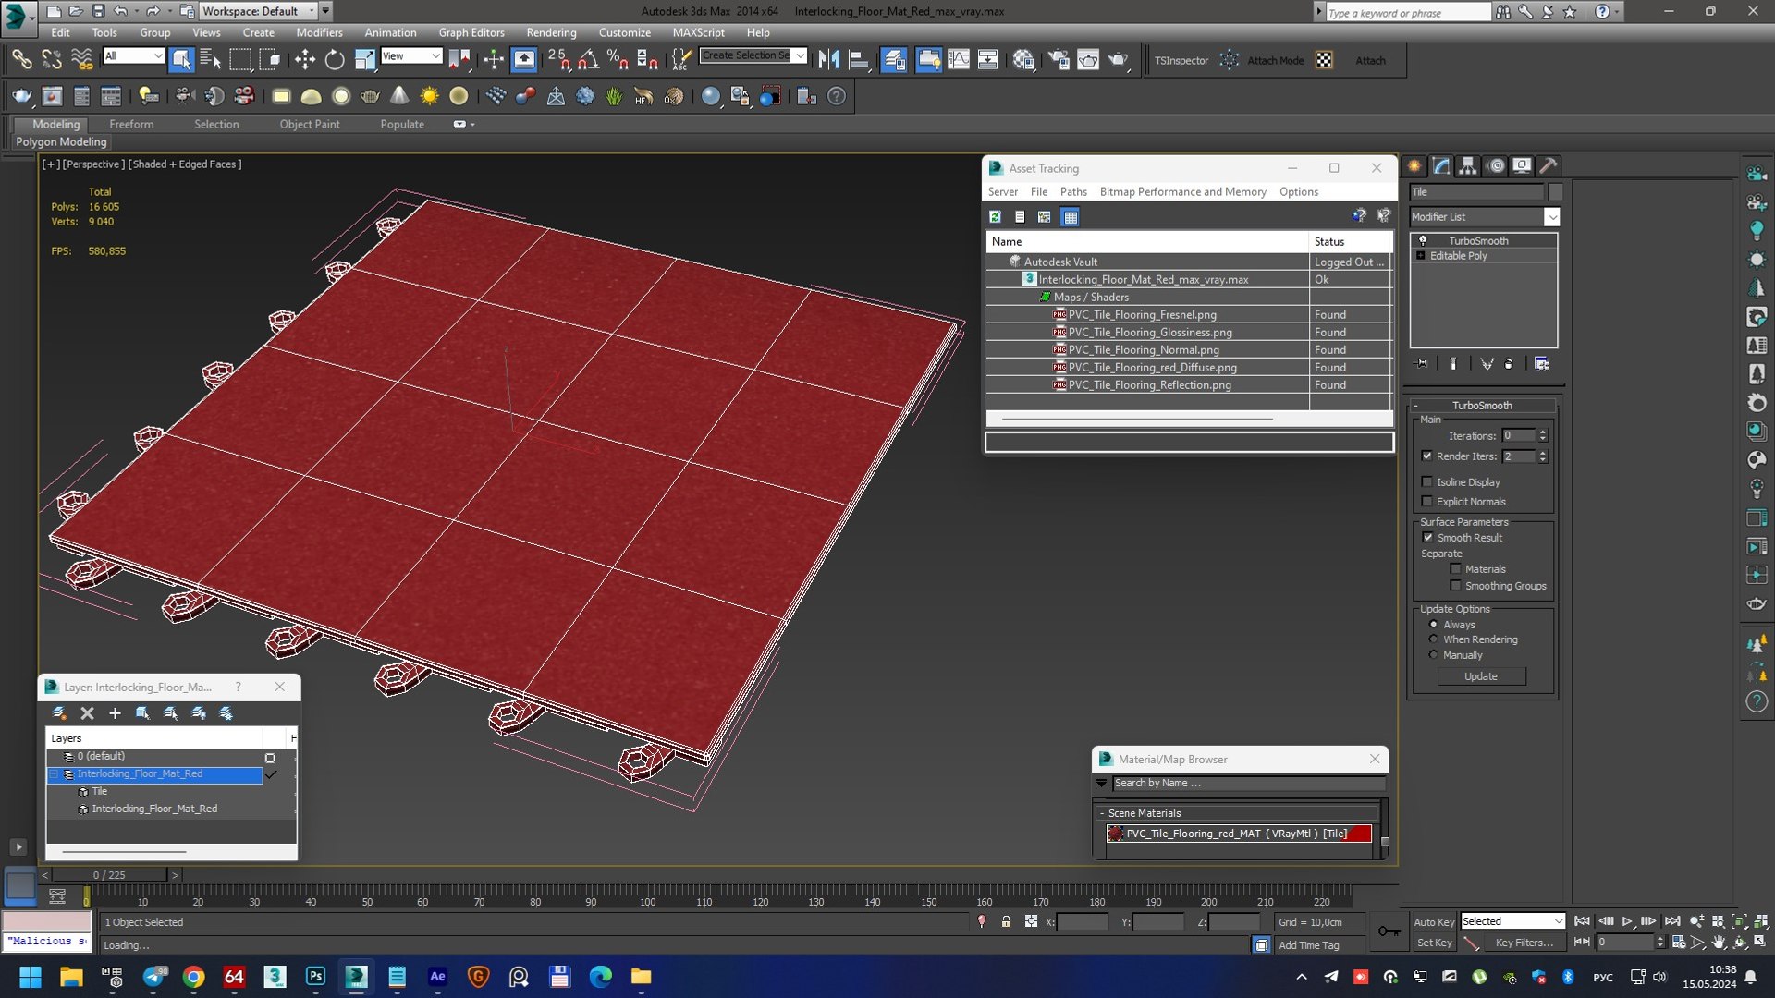The image size is (1775, 998).
Task: Open the Utilities command panel tab
Action: [1549, 166]
